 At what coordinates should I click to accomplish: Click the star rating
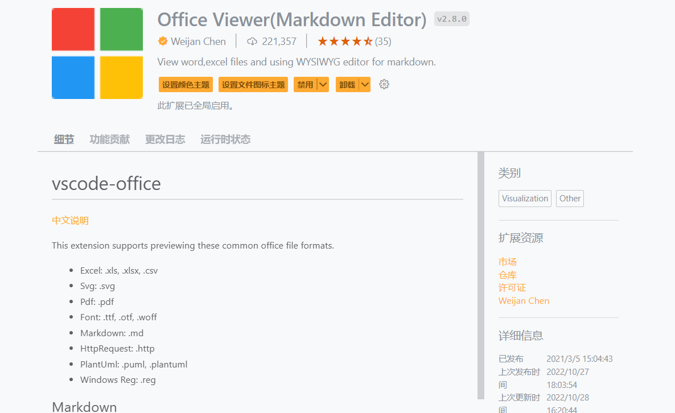click(x=345, y=42)
